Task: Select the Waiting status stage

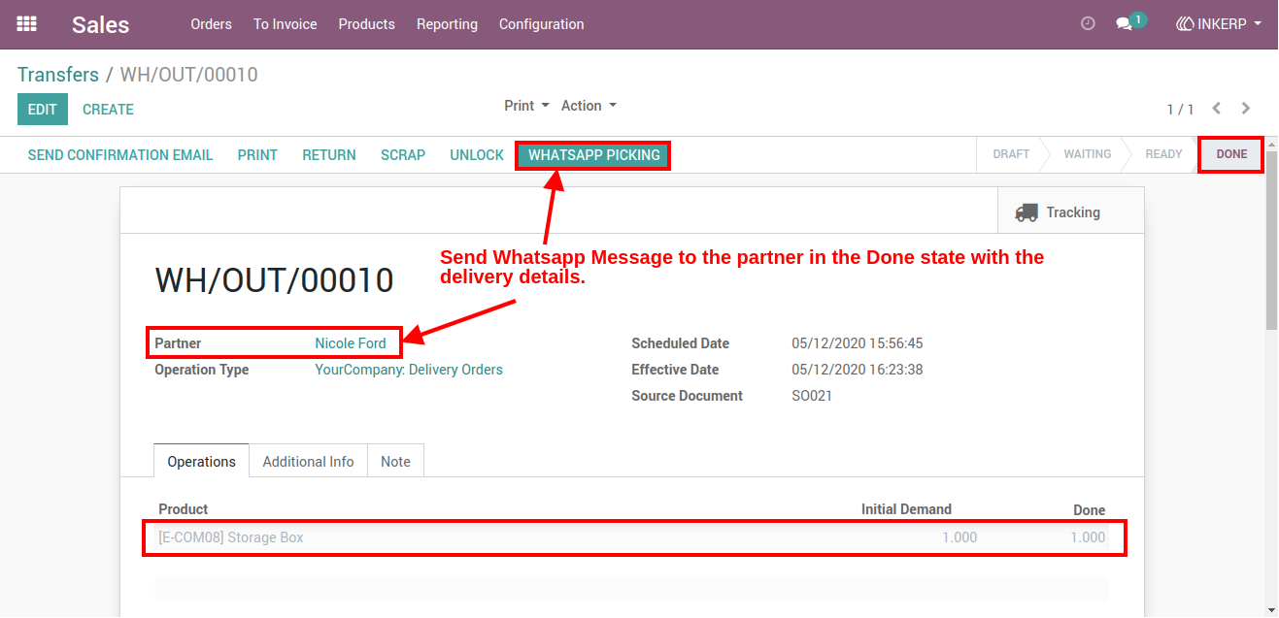Action: tap(1087, 154)
